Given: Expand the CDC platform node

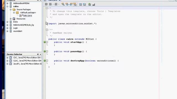Looking at the screenshot, I should (7, 57).
